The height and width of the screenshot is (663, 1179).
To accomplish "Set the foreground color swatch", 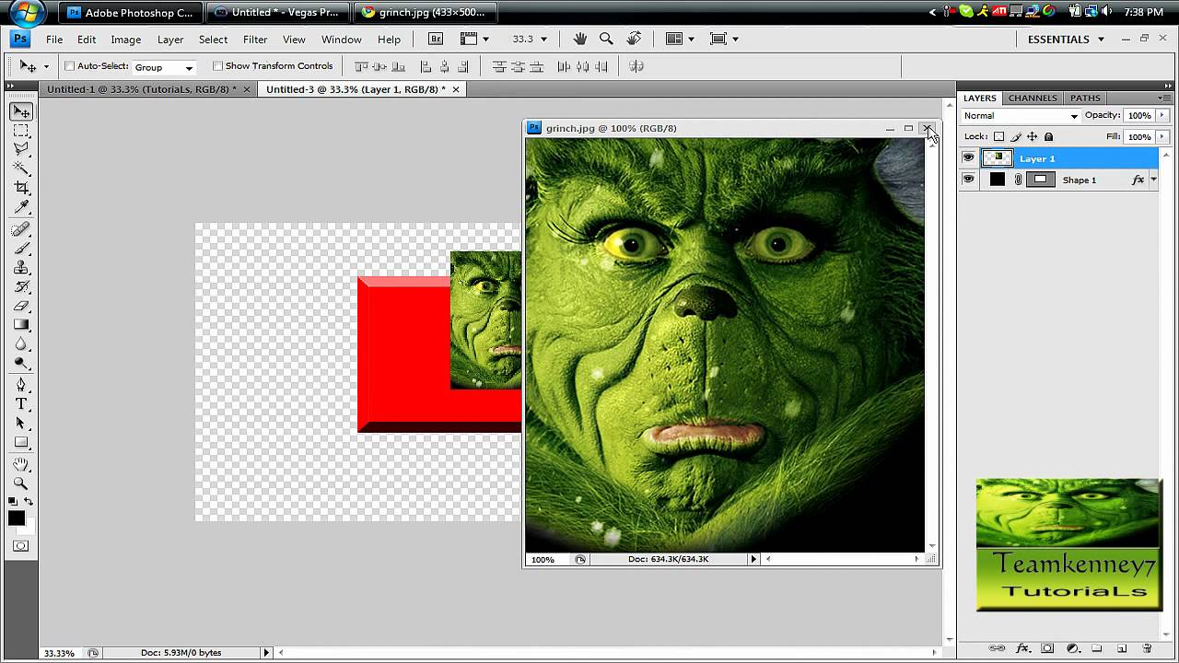I will pos(17,518).
